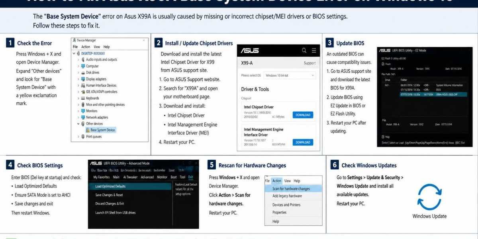The width and height of the screenshot is (478, 239).
Task: Click View in the step 5 menu bar
Action: point(287,181)
